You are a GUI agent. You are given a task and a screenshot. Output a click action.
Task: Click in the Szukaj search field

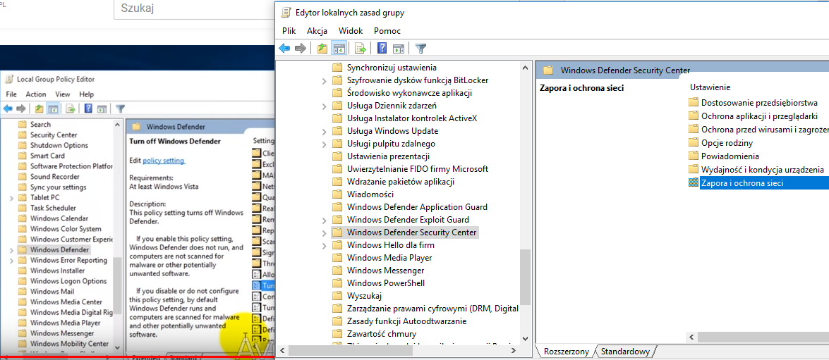pos(195,11)
